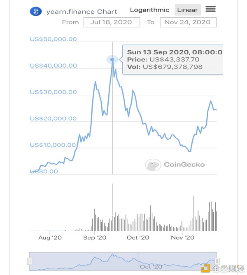Click the Sep '20 x-axis label
Image resolution: width=247 pixels, height=275 pixels.
pyautogui.click(x=95, y=237)
